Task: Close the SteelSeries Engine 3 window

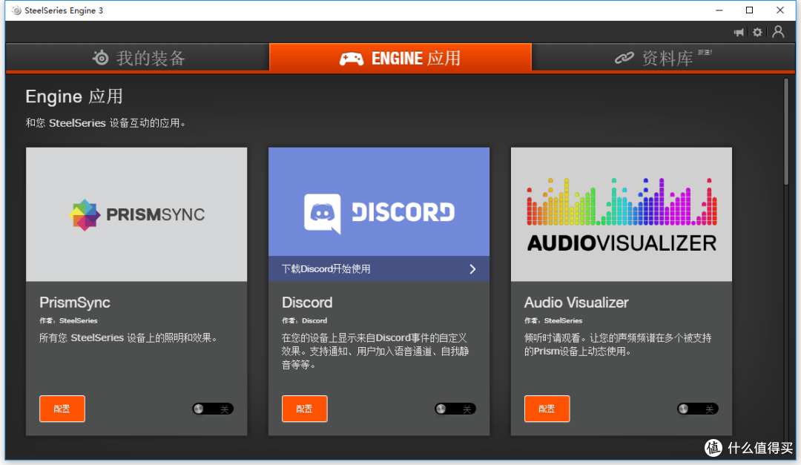Action: pyautogui.click(x=780, y=10)
